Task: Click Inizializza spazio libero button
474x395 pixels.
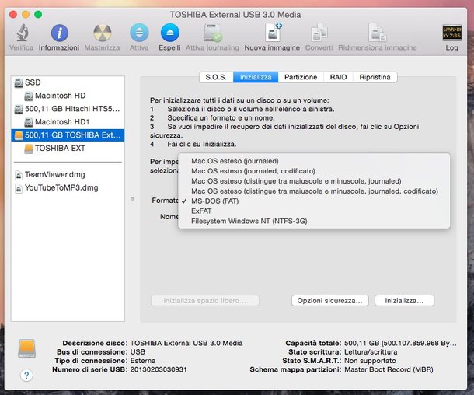Action: click(x=205, y=301)
